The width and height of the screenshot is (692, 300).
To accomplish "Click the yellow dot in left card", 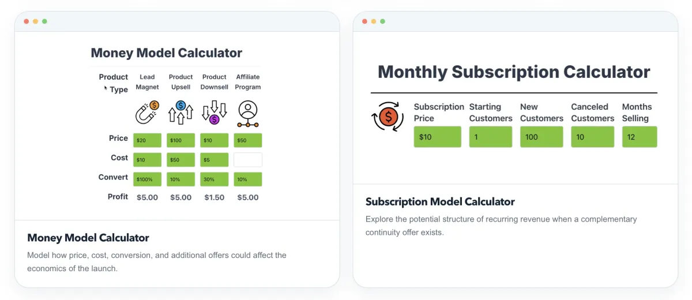I will point(35,21).
